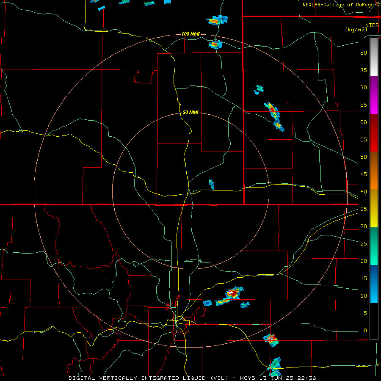Click the small storm cell inside the 50 NMI ring
This screenshot has height=381, width=381.
tap(212, 185)
